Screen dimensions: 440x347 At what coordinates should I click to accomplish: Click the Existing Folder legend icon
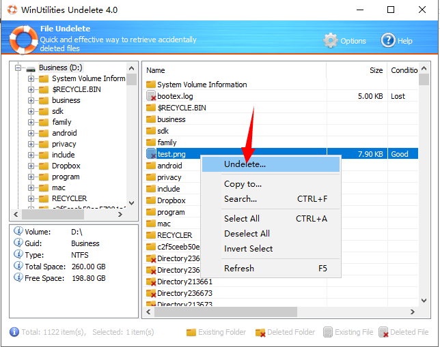click(191, 332)
